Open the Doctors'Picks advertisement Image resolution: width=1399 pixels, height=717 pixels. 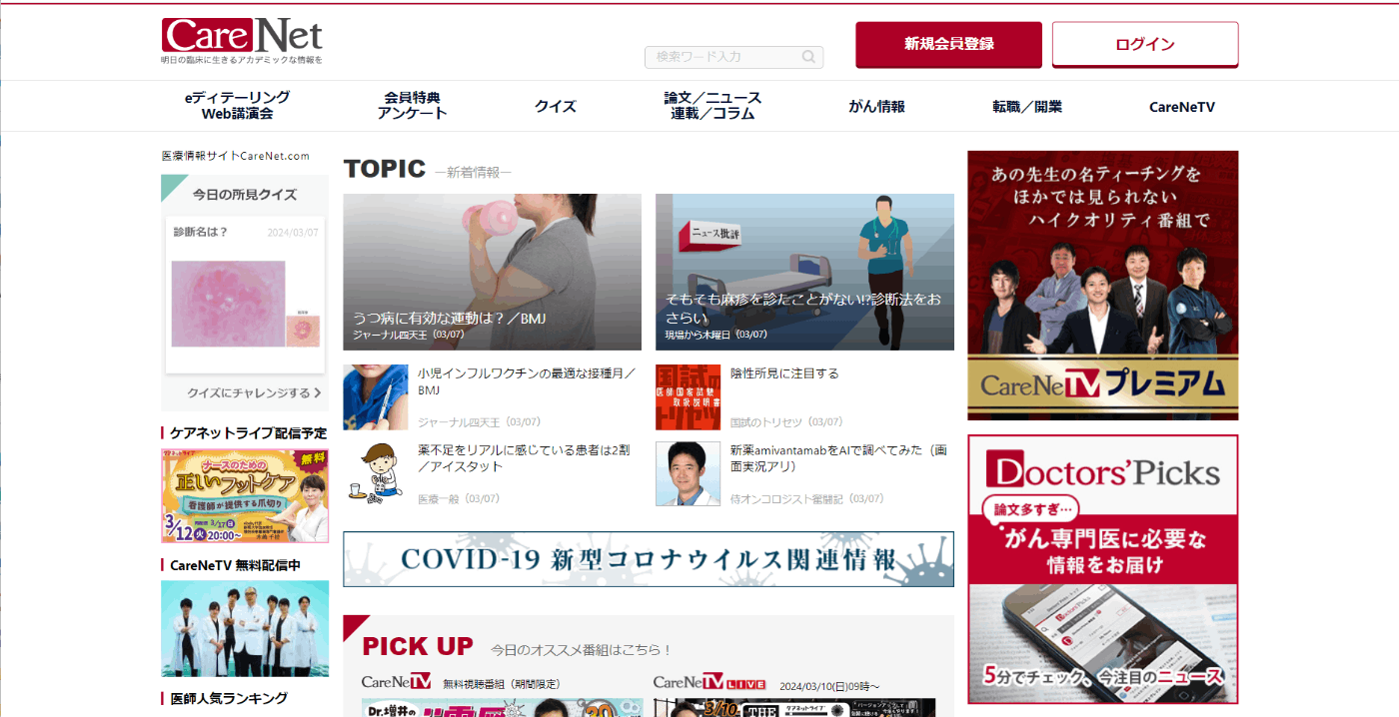1103,569
